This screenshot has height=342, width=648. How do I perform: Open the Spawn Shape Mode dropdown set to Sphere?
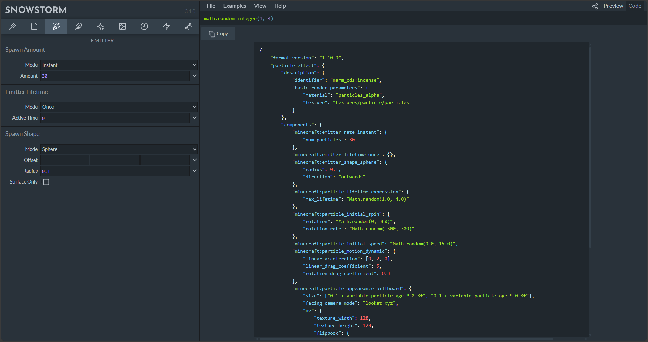119,149
